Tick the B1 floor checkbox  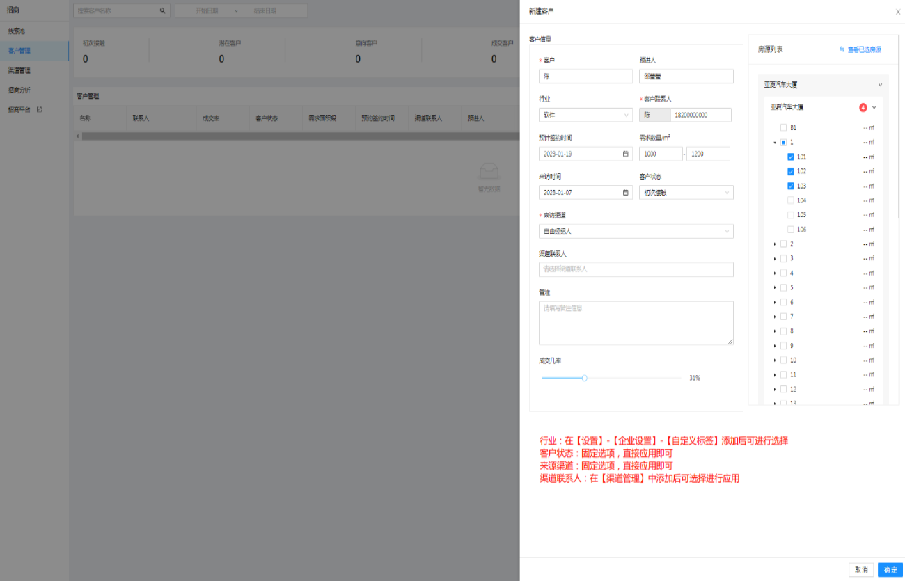tap(783, 128)
